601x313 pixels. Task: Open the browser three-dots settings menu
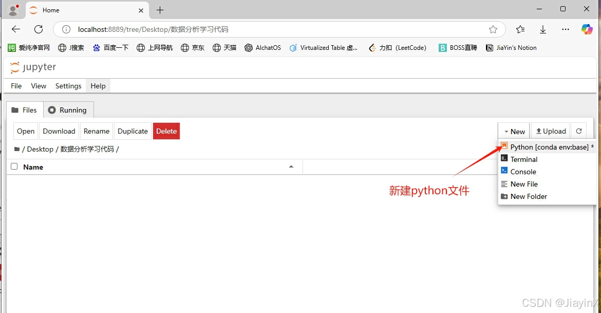[x=566, y=29]
